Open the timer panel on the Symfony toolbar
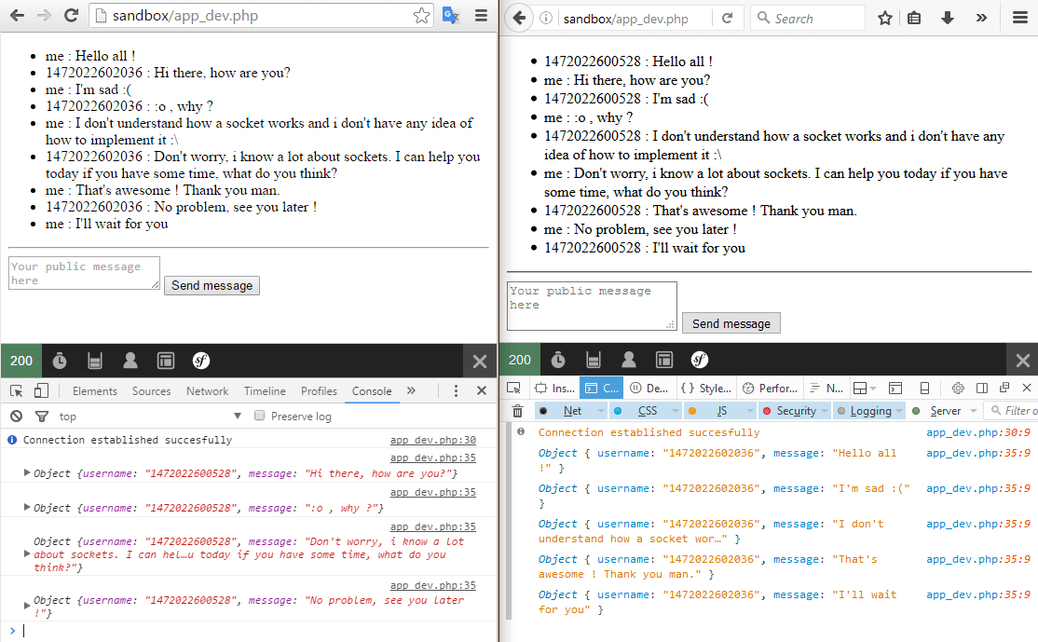The image size is (1038, 642). tap(59, 360)
